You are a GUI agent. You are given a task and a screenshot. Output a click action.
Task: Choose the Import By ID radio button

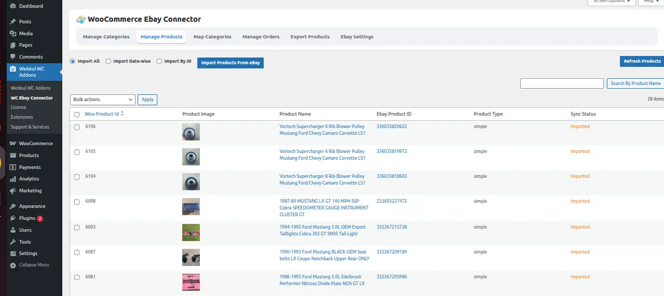159,61
